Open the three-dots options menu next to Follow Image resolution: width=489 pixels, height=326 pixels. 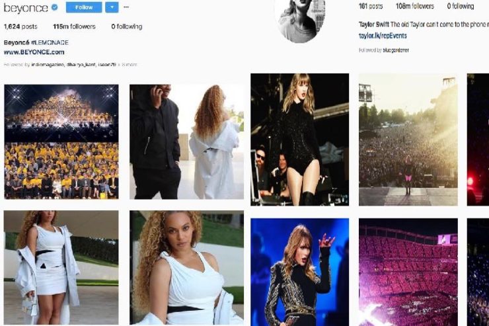tap(126, 7)
